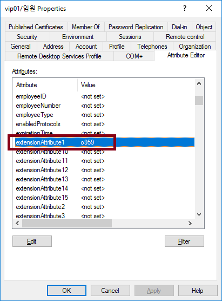
Task: Select the Dial-in tab
Action: pos(179,27)
